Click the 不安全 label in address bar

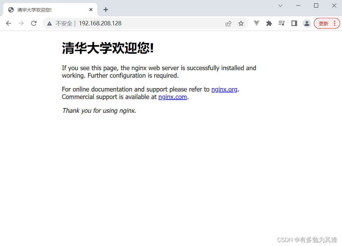64,23
